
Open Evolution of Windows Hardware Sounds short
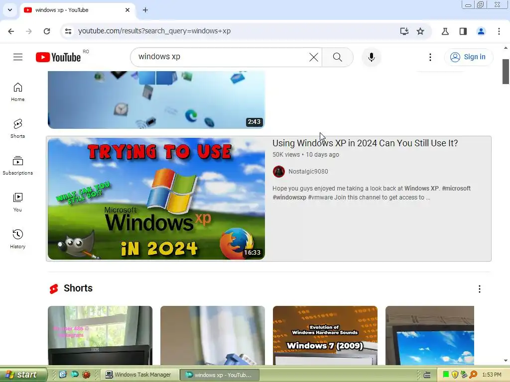[x=325, y=335]
